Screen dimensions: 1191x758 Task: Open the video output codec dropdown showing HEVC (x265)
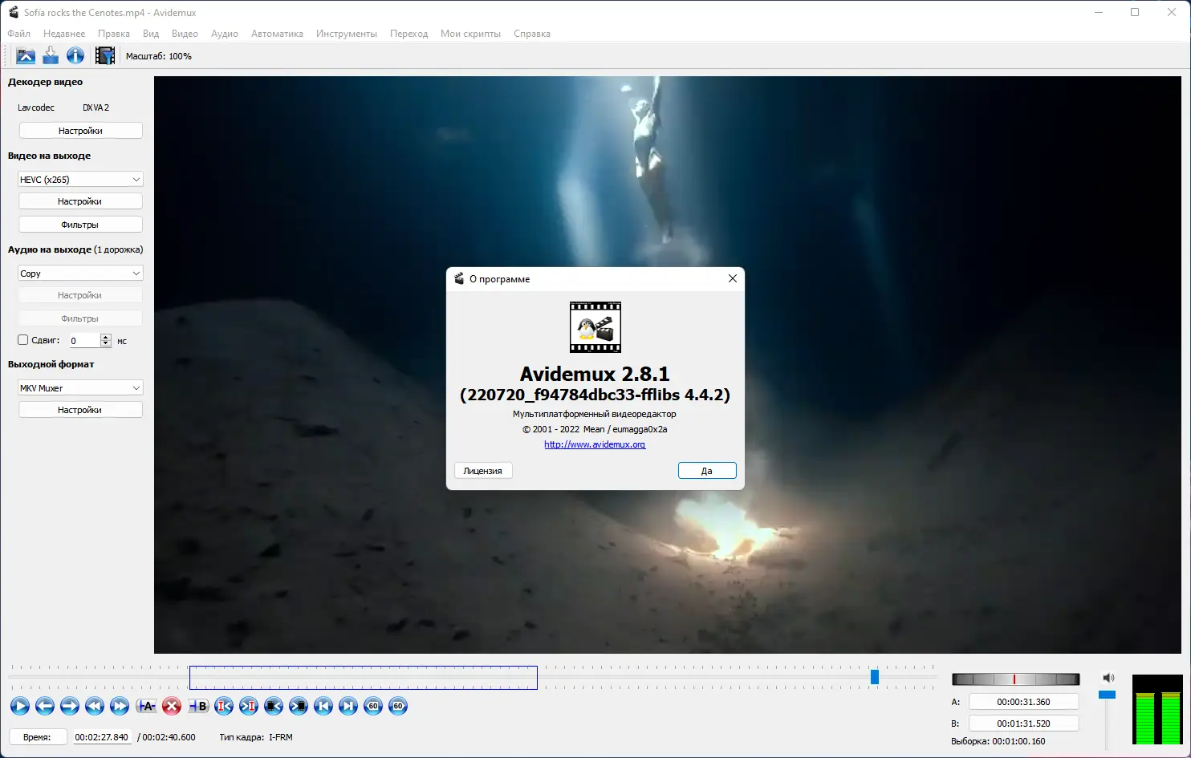[79, 178]
